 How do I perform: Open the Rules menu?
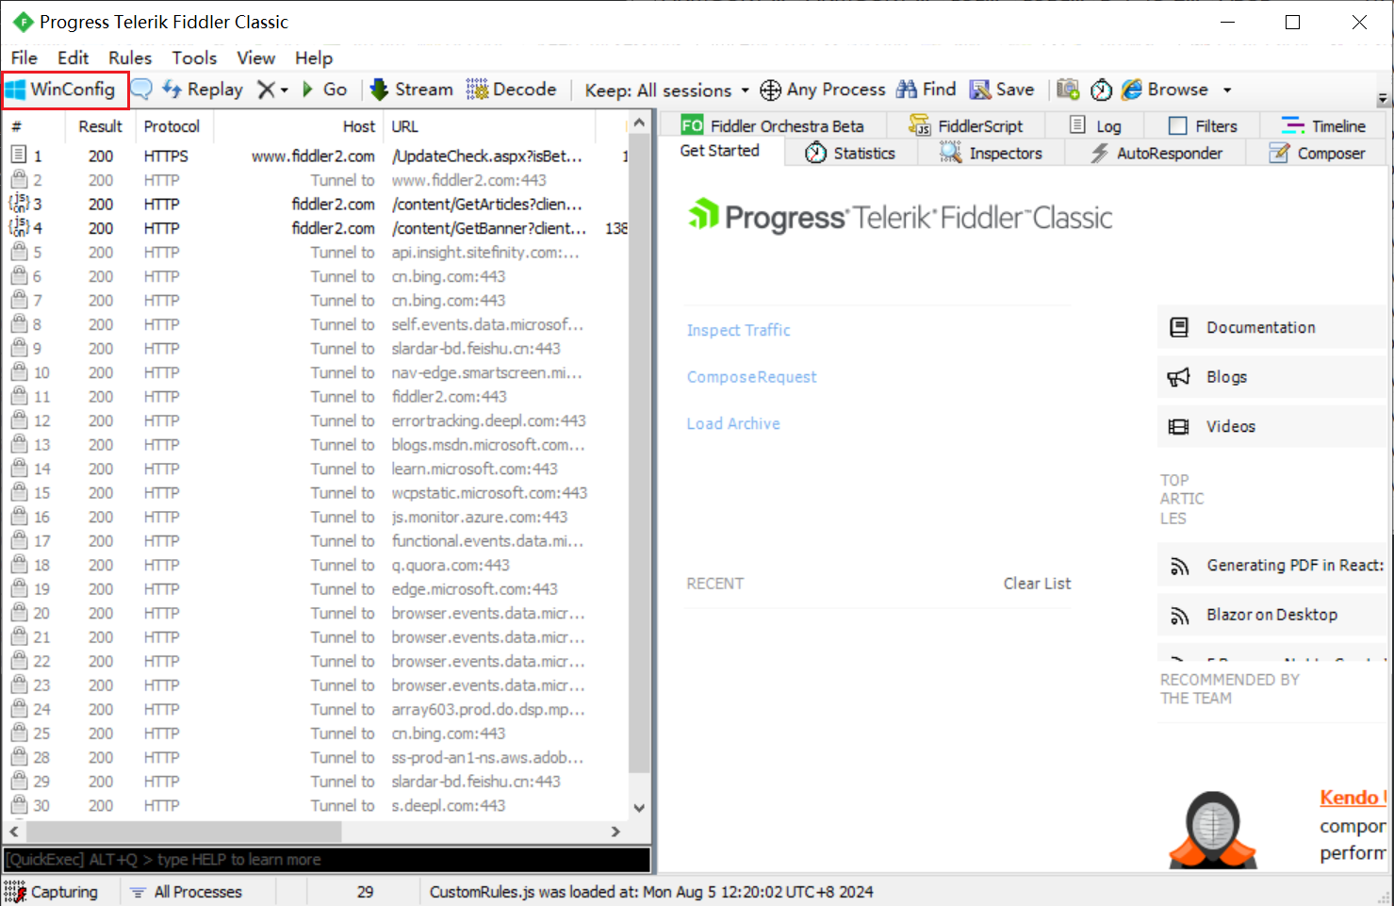(129, 58)
